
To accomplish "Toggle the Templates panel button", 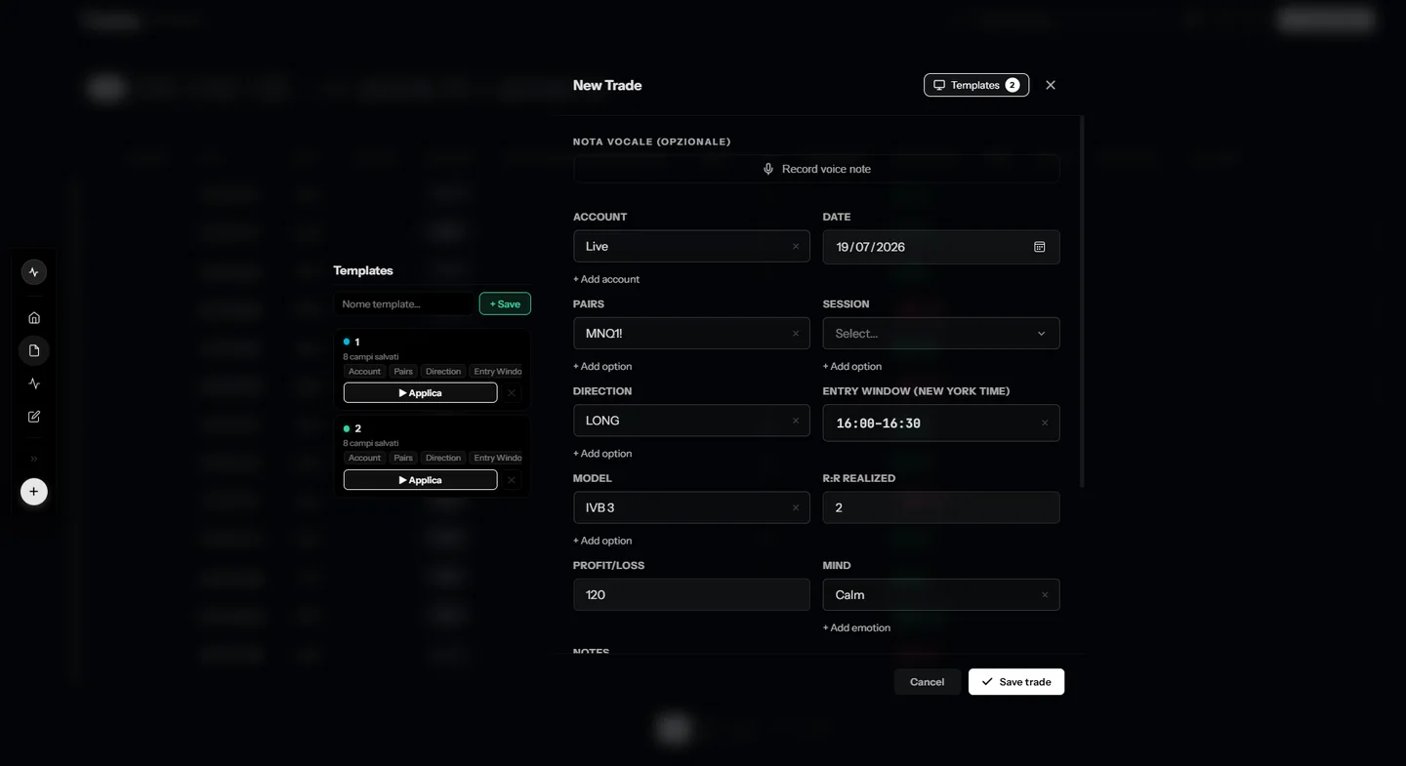I will [x=976, y=85].
